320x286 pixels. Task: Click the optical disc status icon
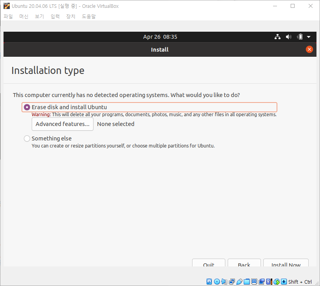[x=217, y=282]
